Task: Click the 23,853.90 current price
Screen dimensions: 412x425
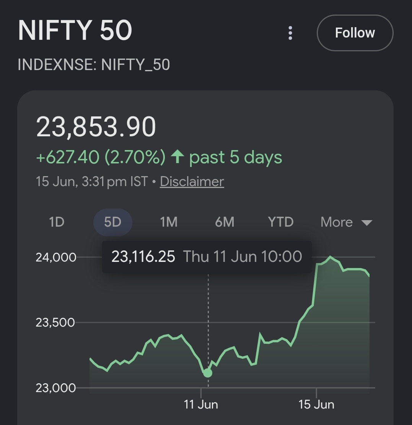Action: (x=96, y=127)
